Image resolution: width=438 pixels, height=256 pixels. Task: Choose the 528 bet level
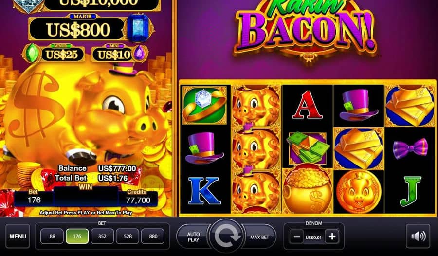pos(128,236)
